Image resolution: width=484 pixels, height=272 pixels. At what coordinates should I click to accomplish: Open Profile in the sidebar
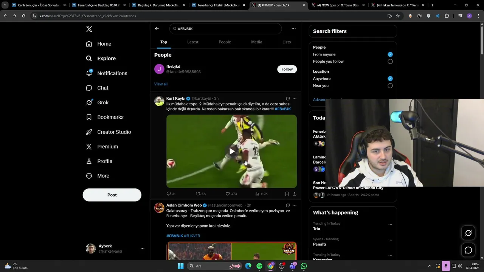(99, 161)
